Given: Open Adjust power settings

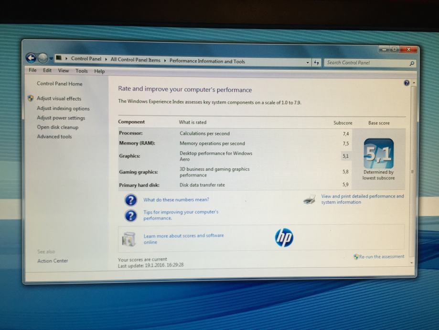Looking at the screenshot, I should click(61, 118).
